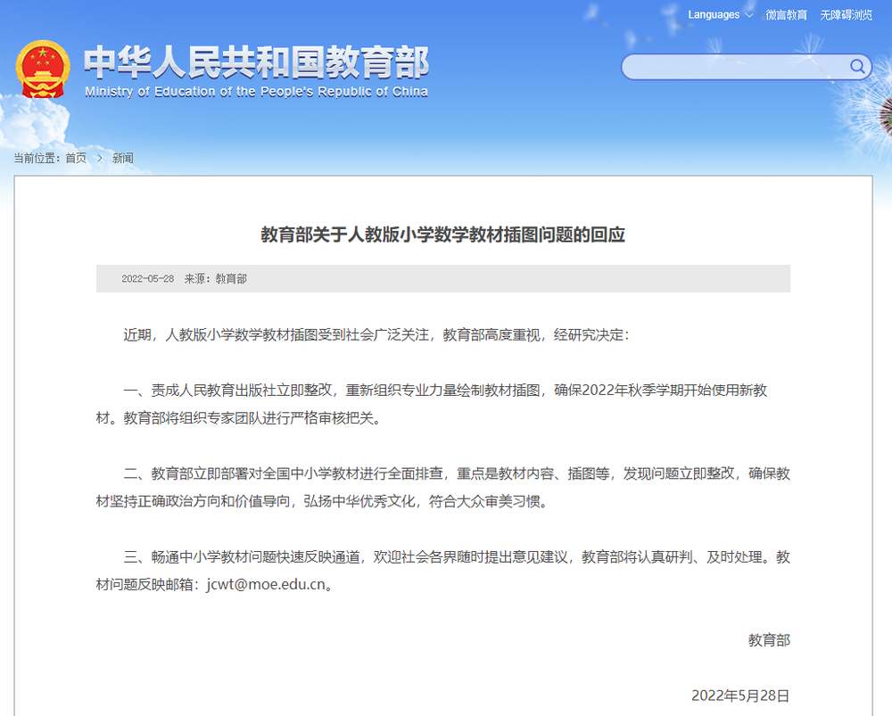The image size is (892, 716).
Task: Click the 中华人民共和国教育部 site title
Action: [256, 62]
